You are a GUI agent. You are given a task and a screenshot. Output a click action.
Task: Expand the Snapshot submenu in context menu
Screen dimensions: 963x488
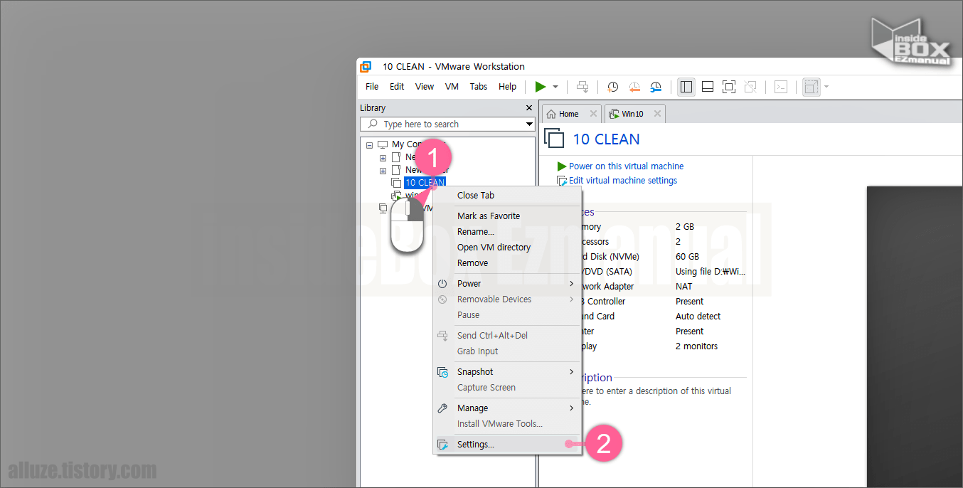[508, 372]
